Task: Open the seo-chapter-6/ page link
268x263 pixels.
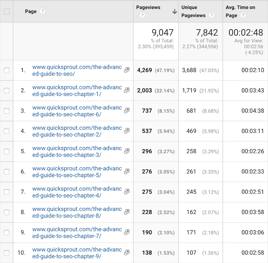Action: tap(77, 111)
